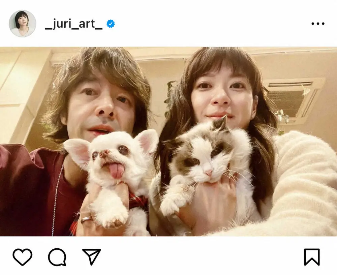337x275 pixels.
Task: Click the cat's white front paw
Action: 170,205
